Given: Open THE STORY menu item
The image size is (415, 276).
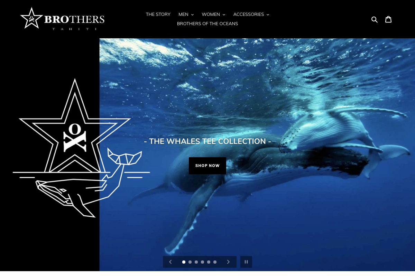Looking at the screenshot, I should tap(158, 14).
